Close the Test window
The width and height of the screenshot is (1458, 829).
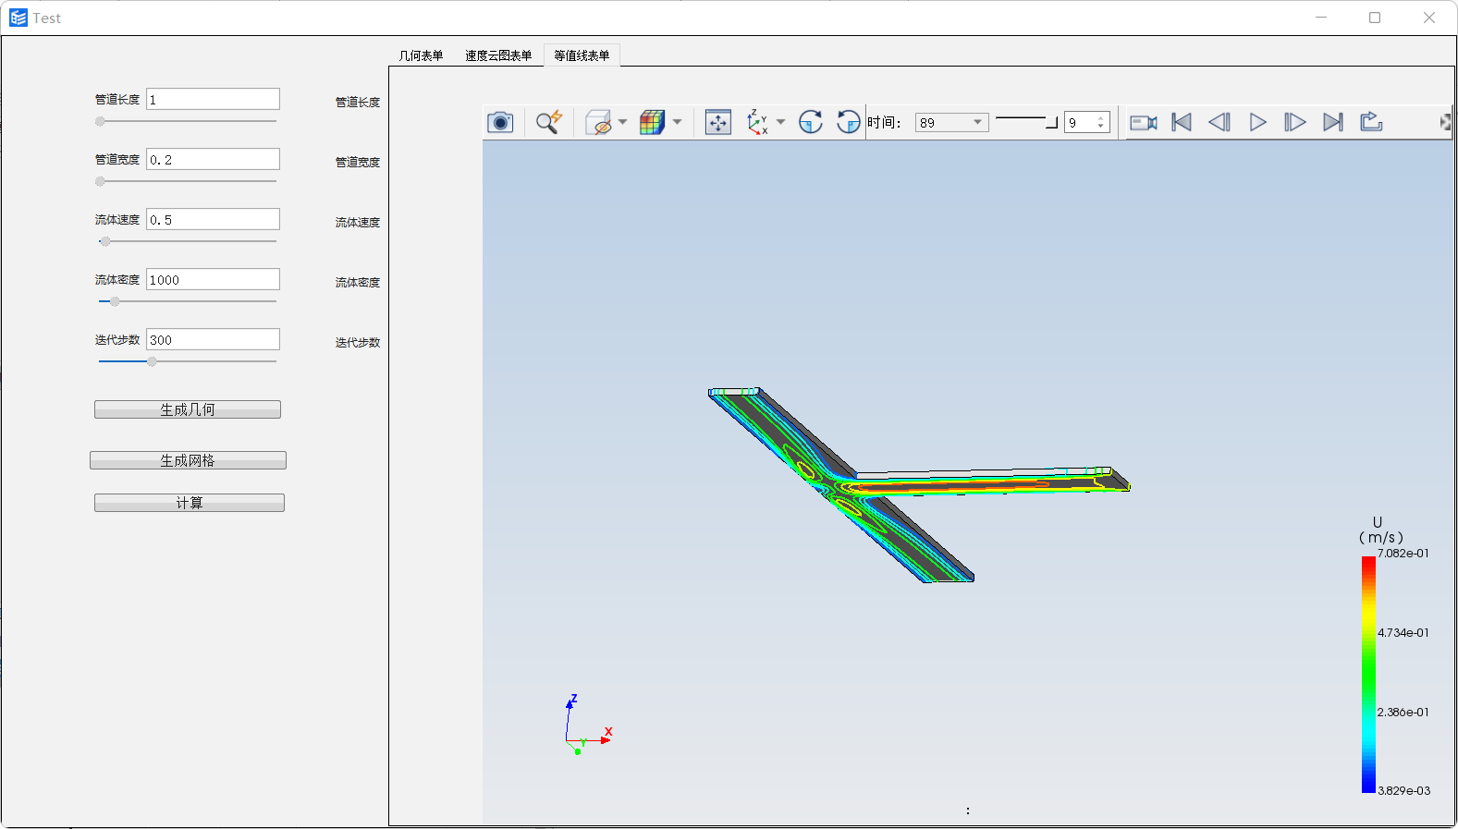(x=1429, y=18)
